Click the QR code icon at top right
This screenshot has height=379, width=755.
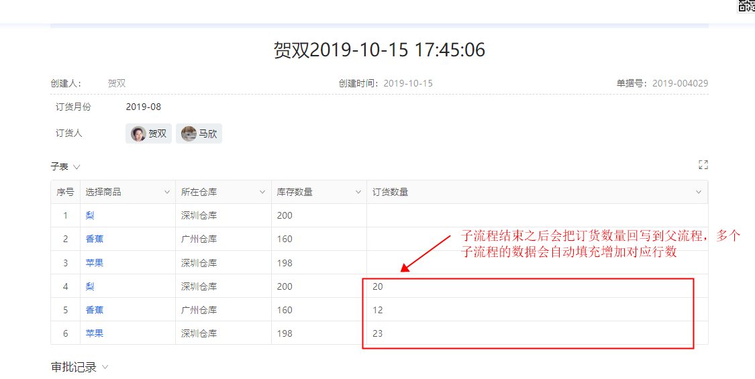pos(746,5)
